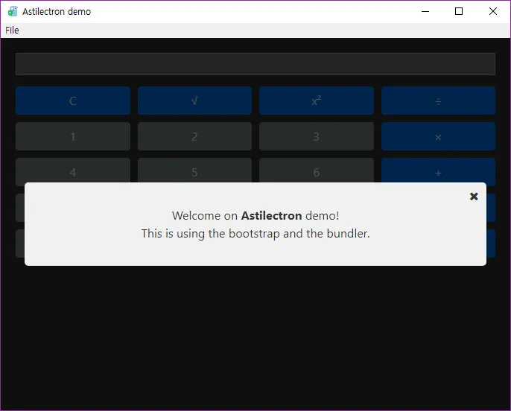Click the number 3 key
Image resolution: width=511 pixels, height=411 pixels.
tap(317, 136)
